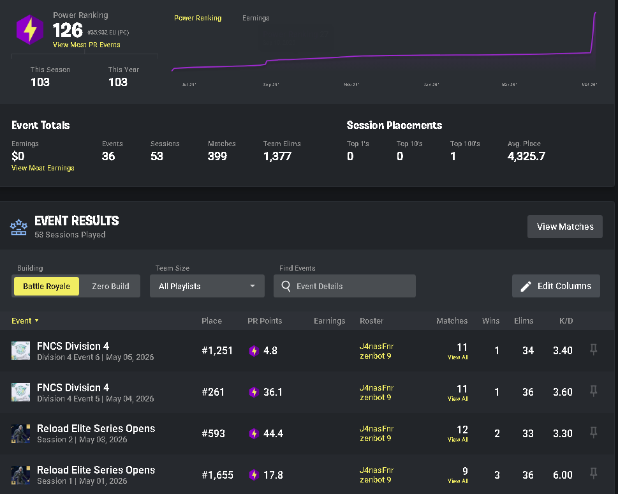The height and width of the screenshot is (494, 618).
Task: Open View Most PR Events link
Action: [x=86, y=45]
